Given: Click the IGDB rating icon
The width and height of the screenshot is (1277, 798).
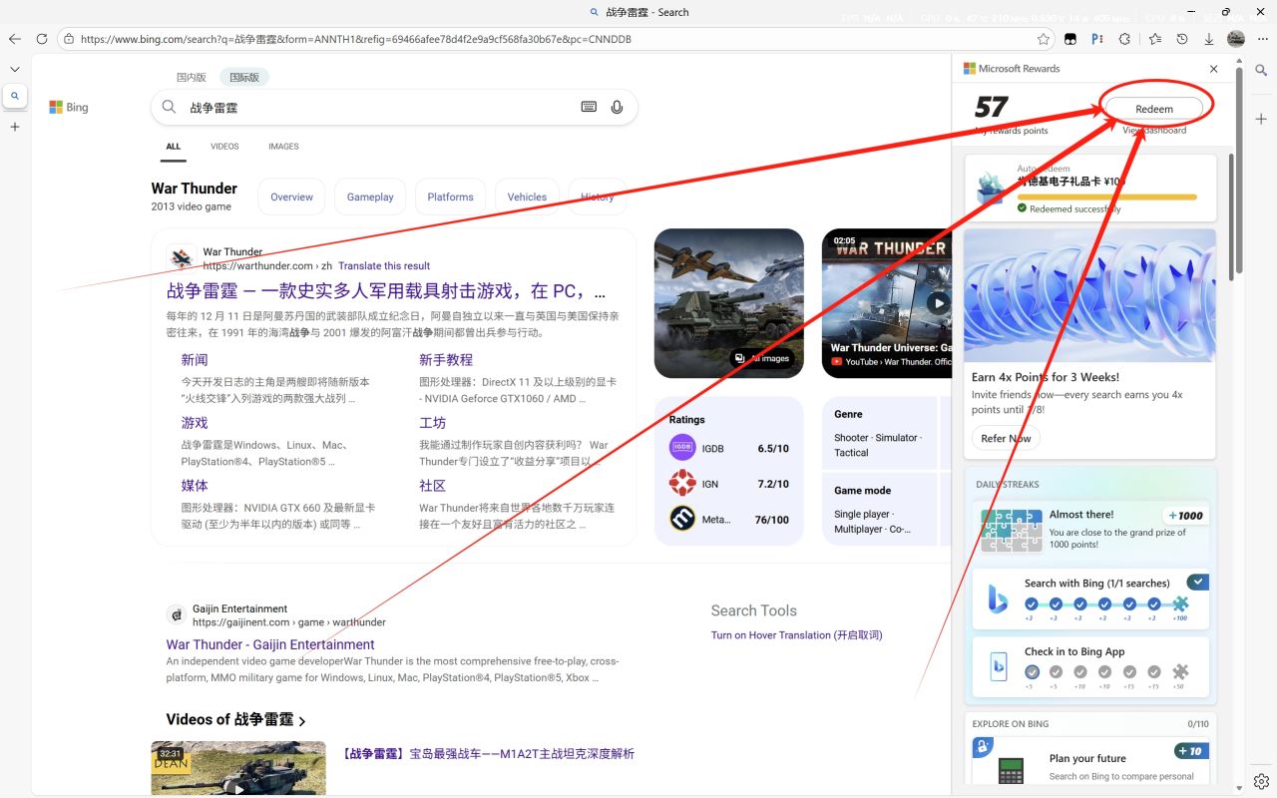Looking at the screenshot, I should click(x=682, y=448).
